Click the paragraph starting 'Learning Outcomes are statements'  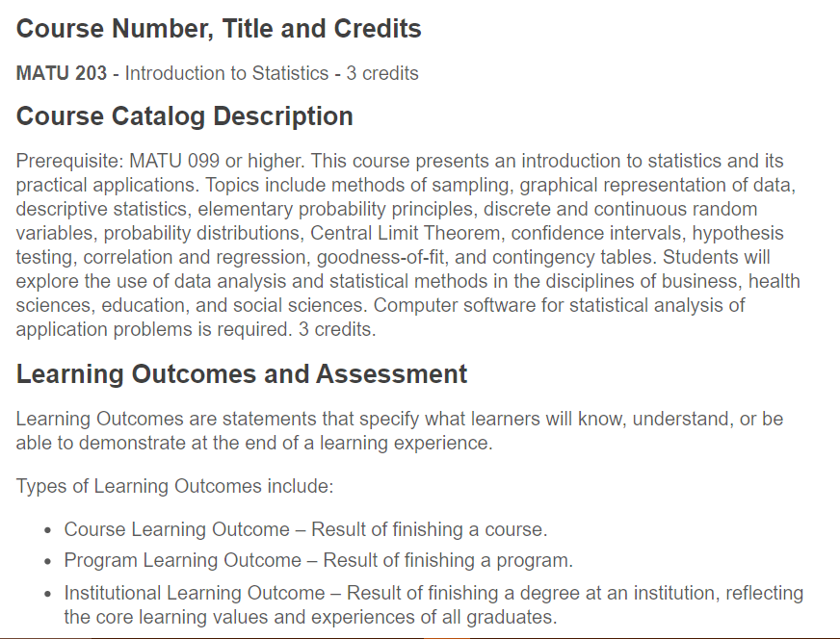click(400, 431)
